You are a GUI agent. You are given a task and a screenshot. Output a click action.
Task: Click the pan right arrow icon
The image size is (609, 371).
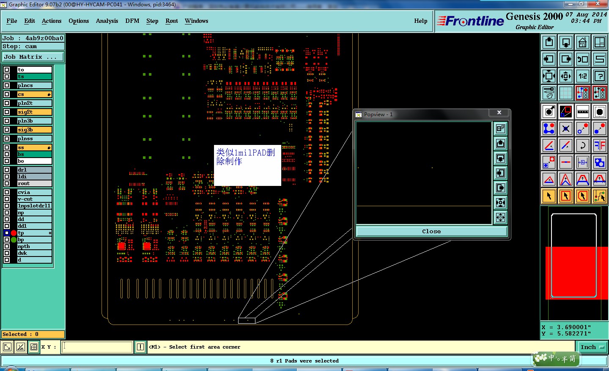point(566,59)
